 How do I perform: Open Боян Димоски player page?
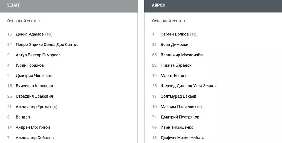coord(175,45)
